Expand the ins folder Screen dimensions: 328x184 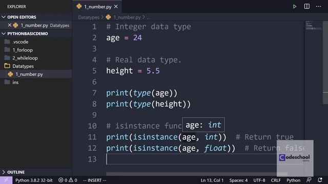pos(36,82)
